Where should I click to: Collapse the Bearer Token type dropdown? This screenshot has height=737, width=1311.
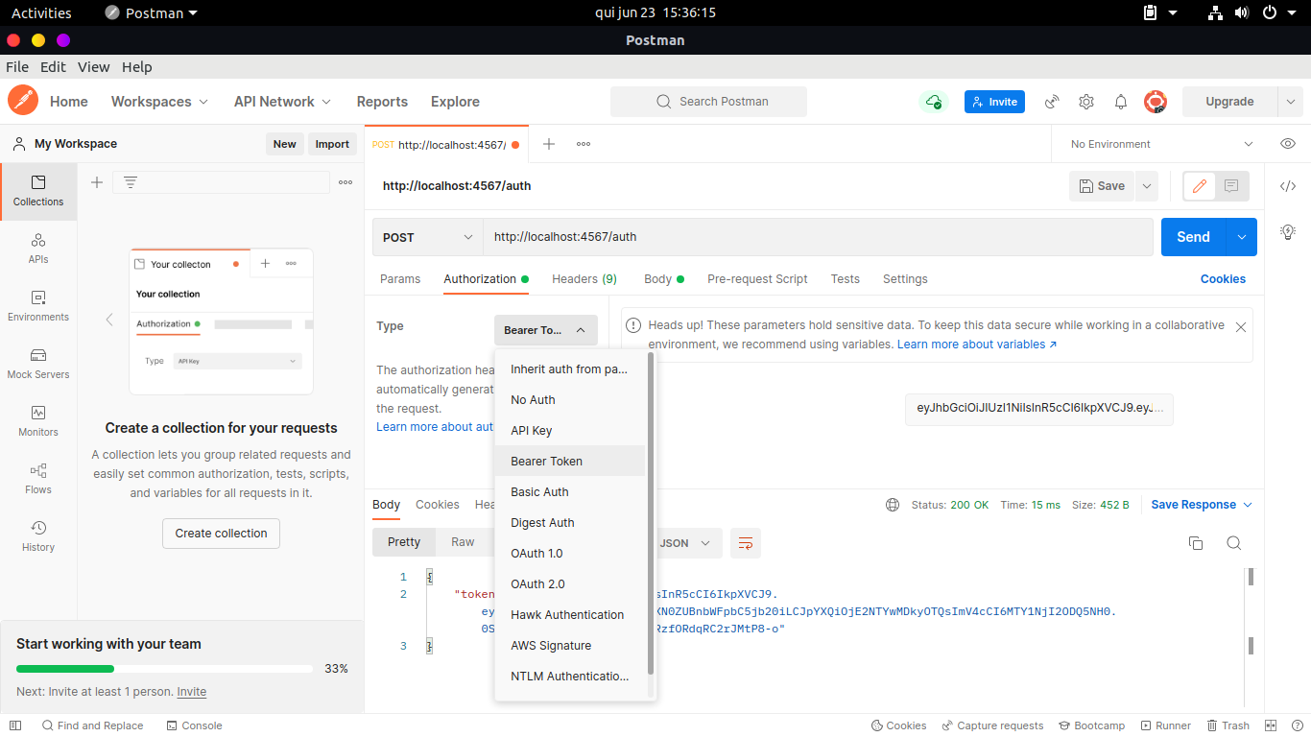click(546, 330)
